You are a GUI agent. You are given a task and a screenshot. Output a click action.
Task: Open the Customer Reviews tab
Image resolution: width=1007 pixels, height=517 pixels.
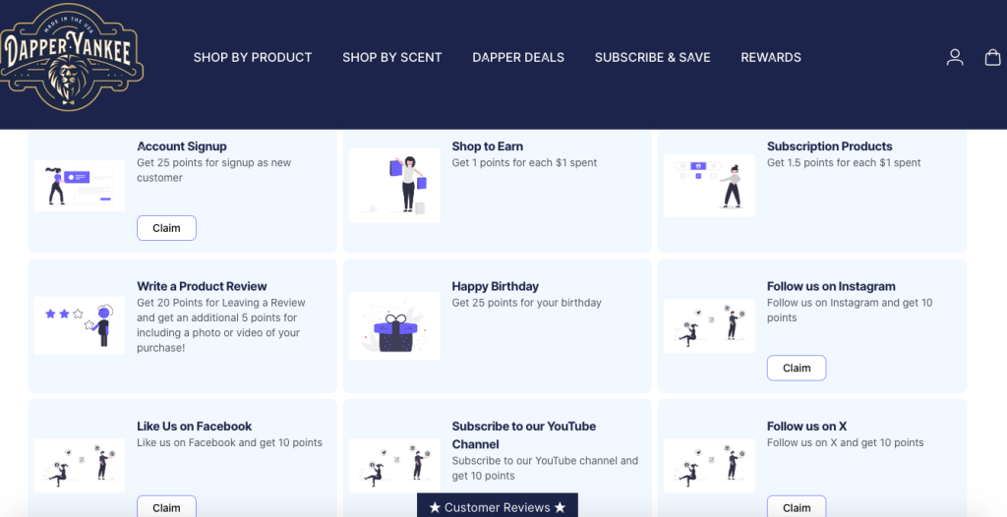tap(497, 505)
